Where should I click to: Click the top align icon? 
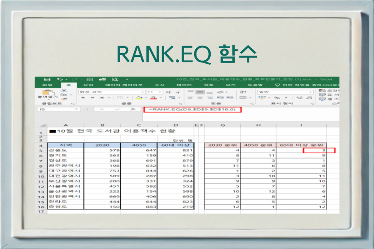(x=190, y=92)
